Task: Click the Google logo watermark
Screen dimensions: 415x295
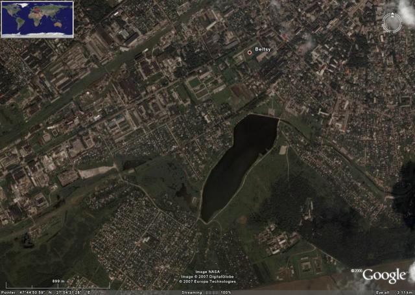Action: tap(384, 275)
